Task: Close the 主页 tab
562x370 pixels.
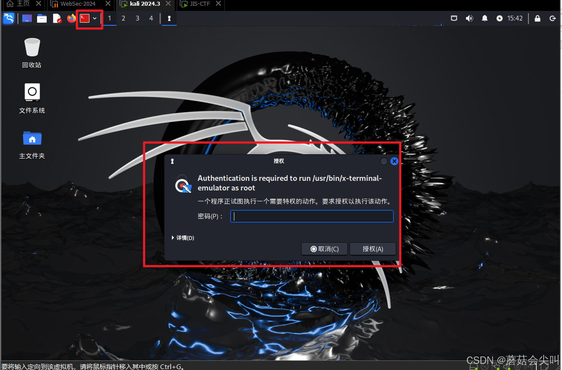Action: pos(38,4)
